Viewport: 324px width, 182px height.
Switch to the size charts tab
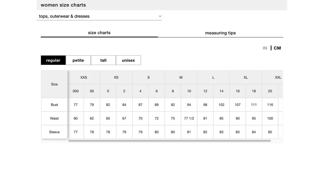click(x=99, y=33)
